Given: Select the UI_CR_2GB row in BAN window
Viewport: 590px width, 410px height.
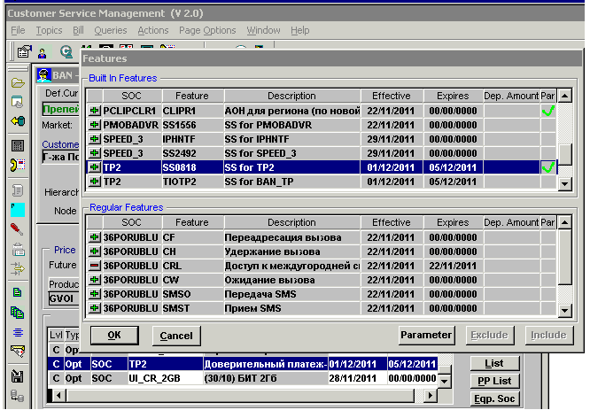Looking at the screenshot, I should (243, 378).
